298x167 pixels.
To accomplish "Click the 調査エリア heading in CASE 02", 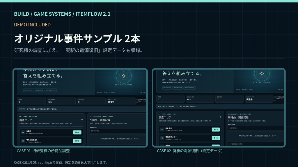I will 165,117.
